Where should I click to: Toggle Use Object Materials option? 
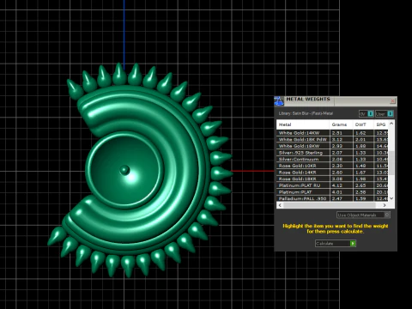click(x=363, y=215)
